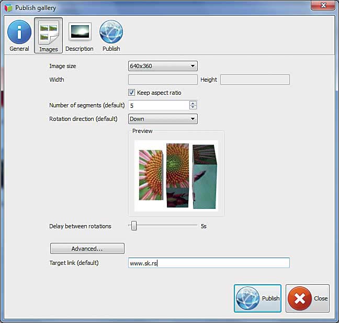
Task: Select the Images tab icon
Action: click(49, 36)
